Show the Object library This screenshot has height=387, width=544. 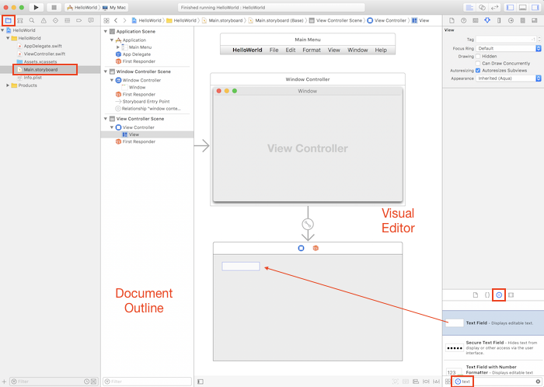[x=499, y=295]
